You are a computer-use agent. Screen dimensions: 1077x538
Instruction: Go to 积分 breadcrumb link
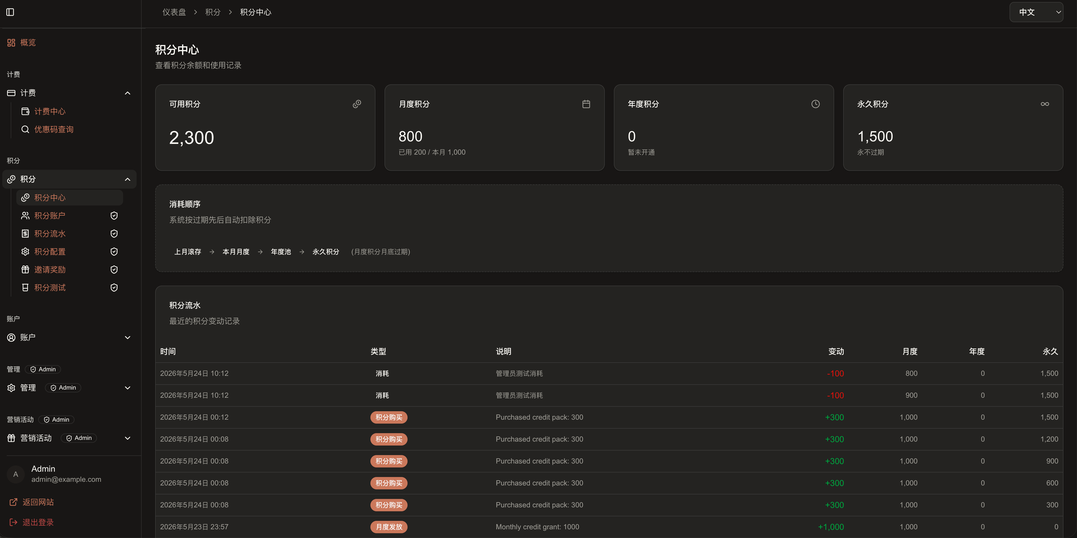click(x=213, y=12)
